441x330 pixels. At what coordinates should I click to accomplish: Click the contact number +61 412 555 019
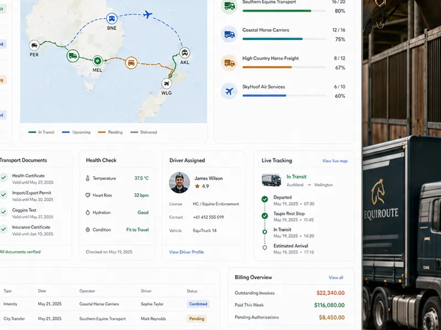click(x=208, y=217)
